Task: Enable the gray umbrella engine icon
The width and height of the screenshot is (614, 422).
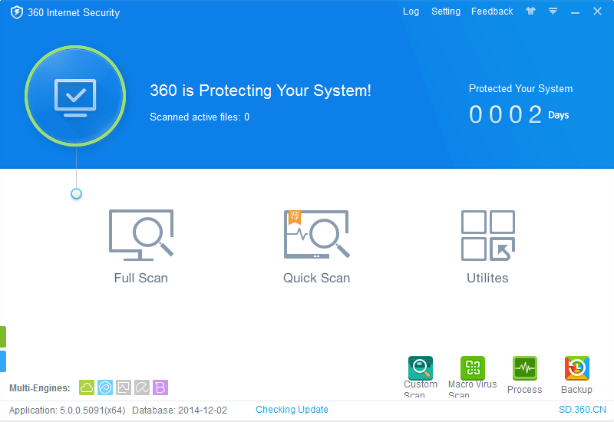Action: pos(142,387)
